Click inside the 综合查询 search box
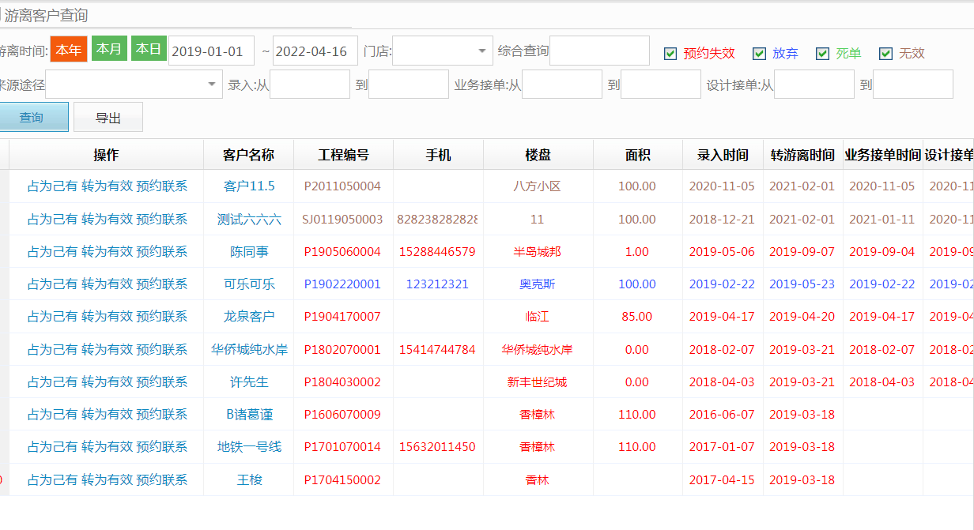 pyautogui.click(x=599, y=49)
